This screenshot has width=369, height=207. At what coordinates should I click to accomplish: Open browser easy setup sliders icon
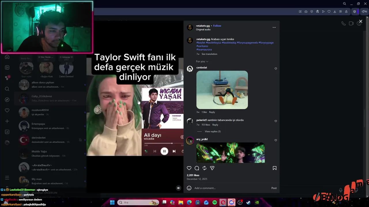coord(340,11)
